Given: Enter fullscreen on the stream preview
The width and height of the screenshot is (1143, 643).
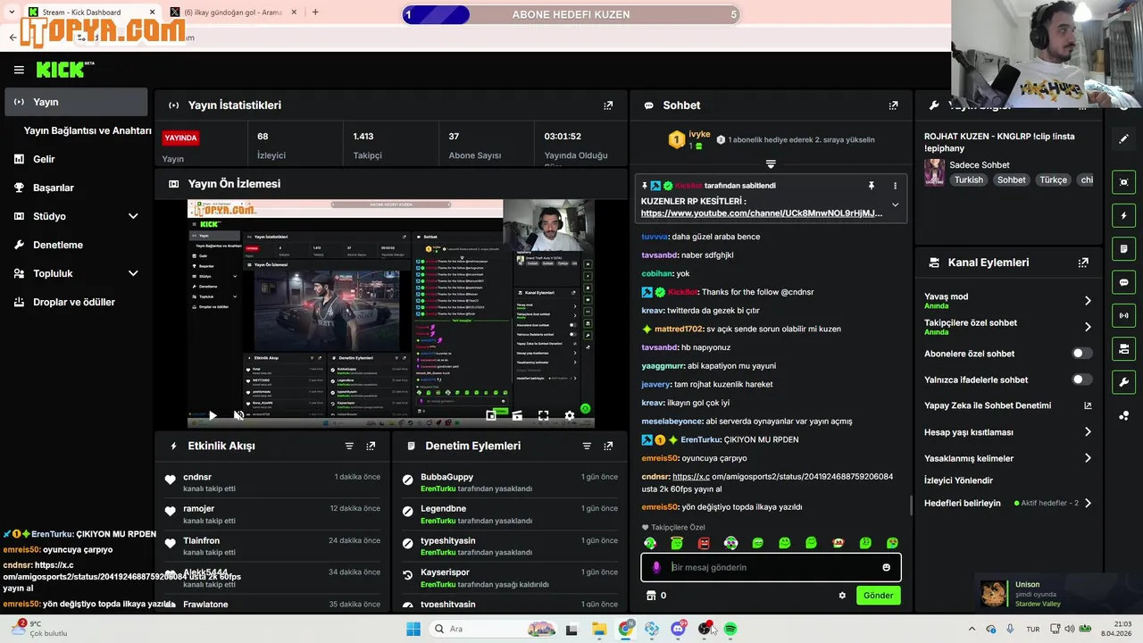Looking at the screenshot, I should tap(543, 415).
